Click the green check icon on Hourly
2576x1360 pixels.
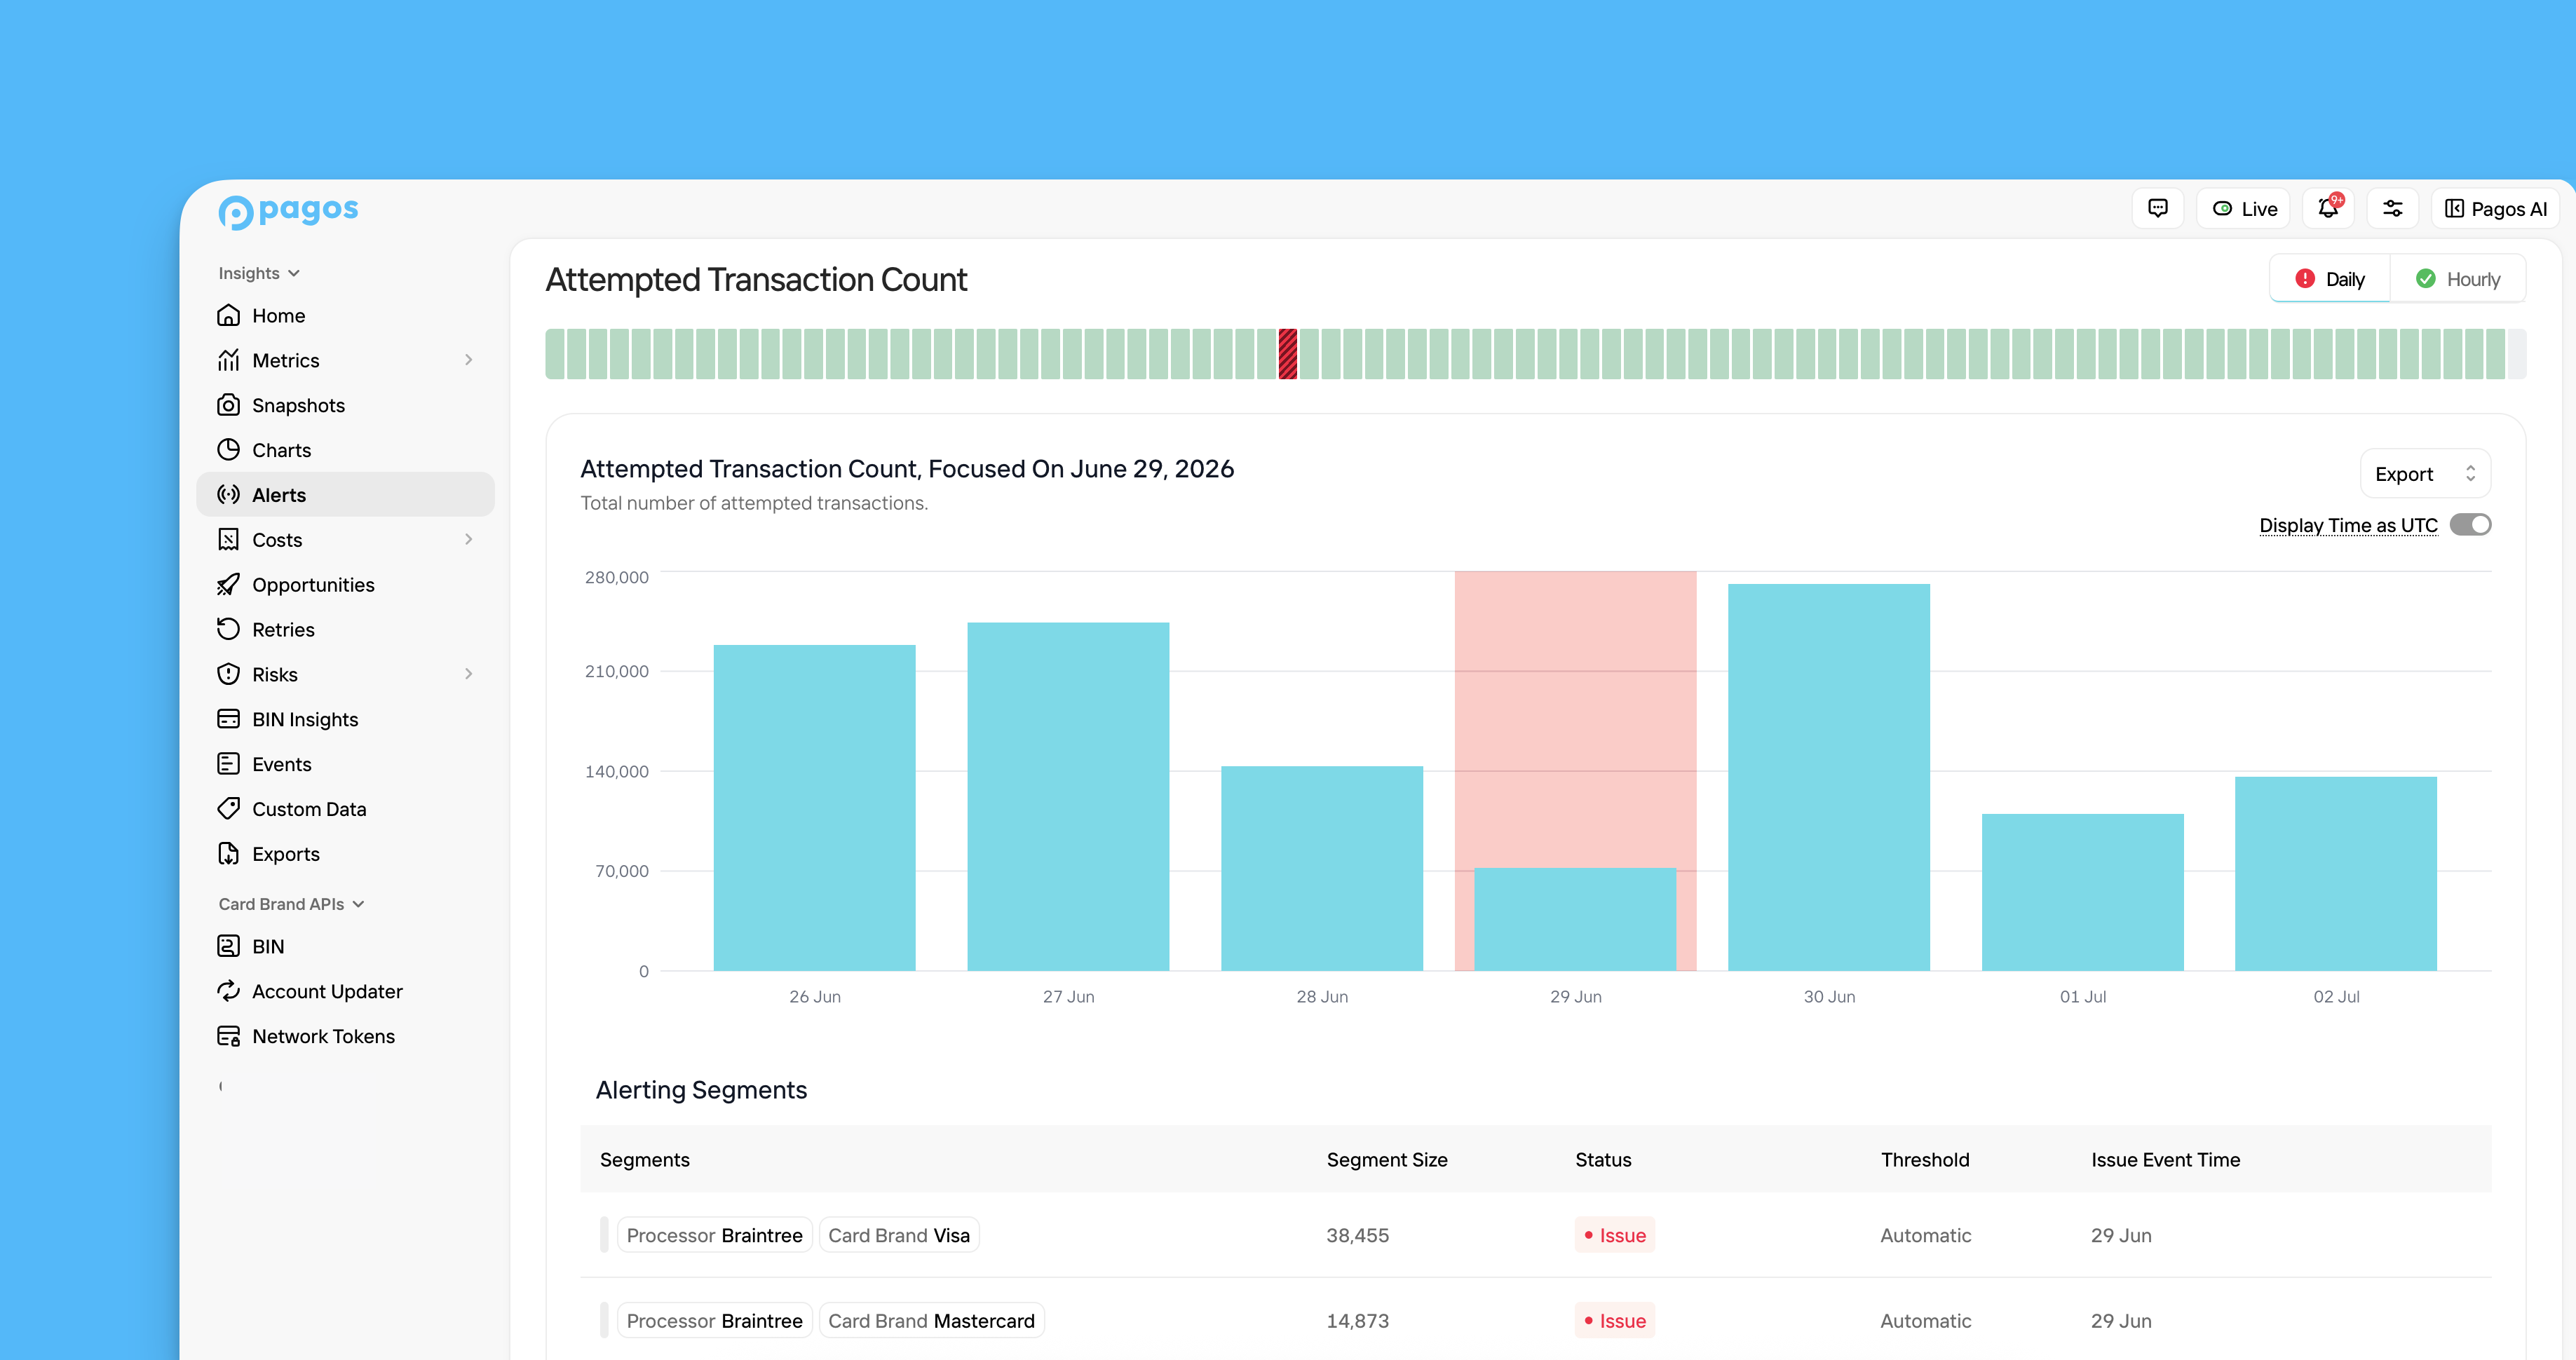tap(2426, 279)
